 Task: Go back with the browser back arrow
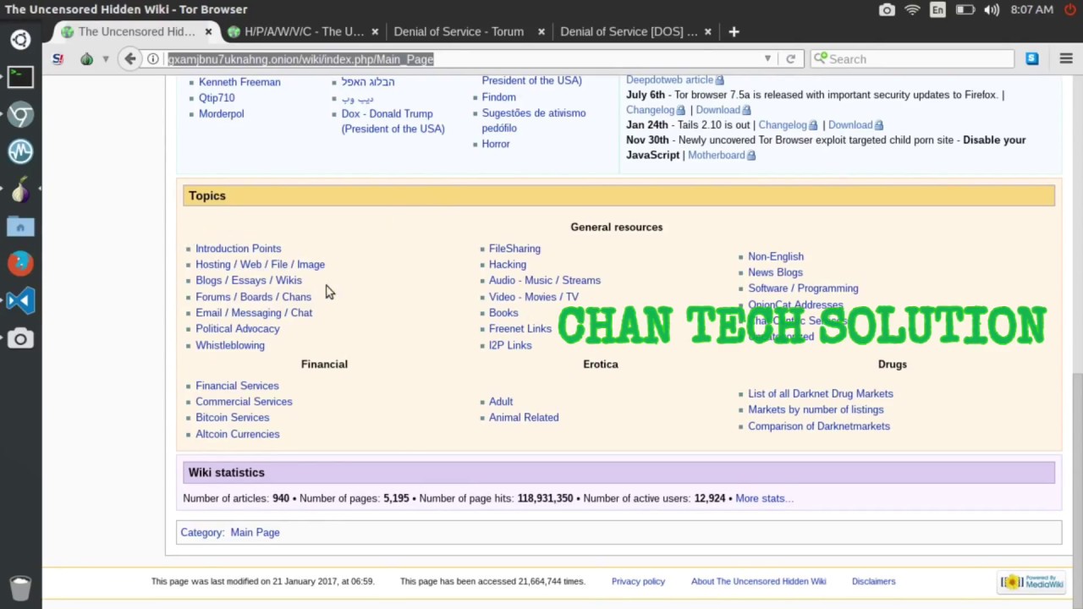pyautogui.click(x=129, y=59)
